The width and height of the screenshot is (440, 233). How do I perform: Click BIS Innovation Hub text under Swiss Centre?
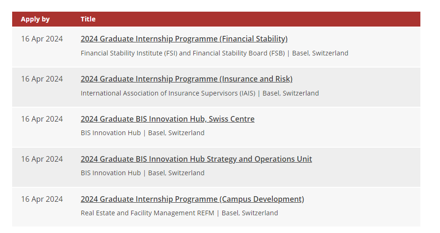pos(111,133)
